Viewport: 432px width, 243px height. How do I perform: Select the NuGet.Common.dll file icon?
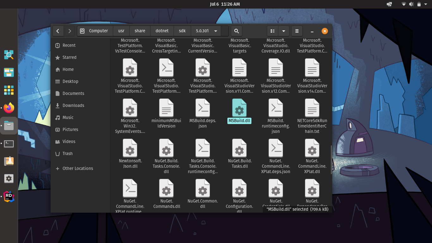tap(203, 188)
